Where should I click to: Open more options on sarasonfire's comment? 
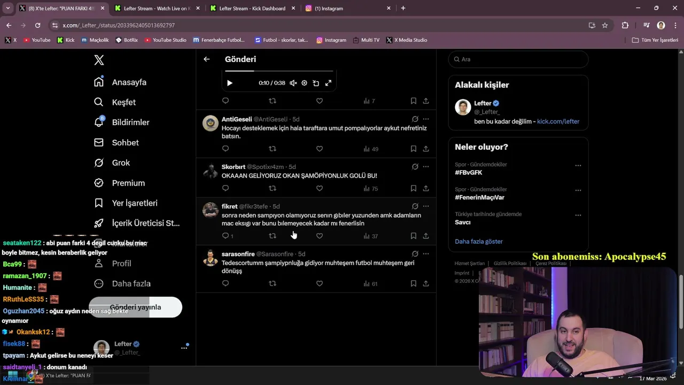tap(426, 254)
